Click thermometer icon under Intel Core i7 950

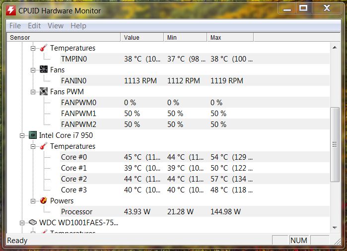point(44,146)
